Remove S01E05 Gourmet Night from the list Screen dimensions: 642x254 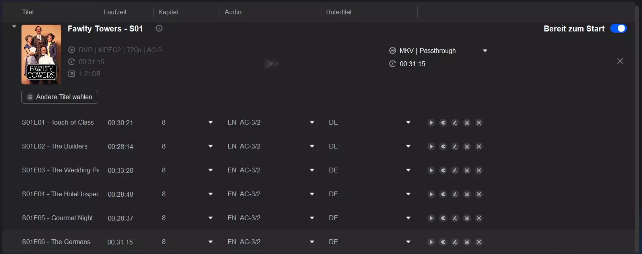(479, 218)
